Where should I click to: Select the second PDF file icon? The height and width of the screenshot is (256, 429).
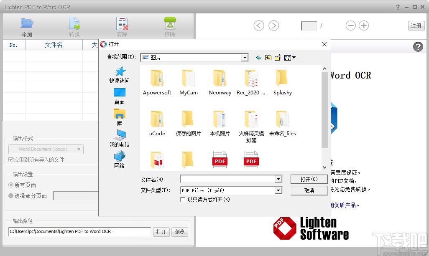(x=251, y=159)
